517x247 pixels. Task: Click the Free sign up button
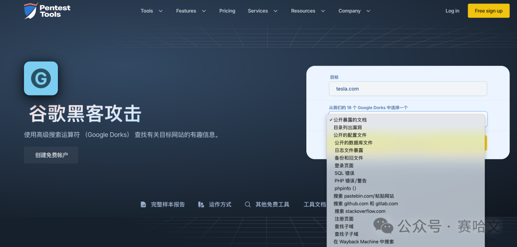tap(489, 11)
